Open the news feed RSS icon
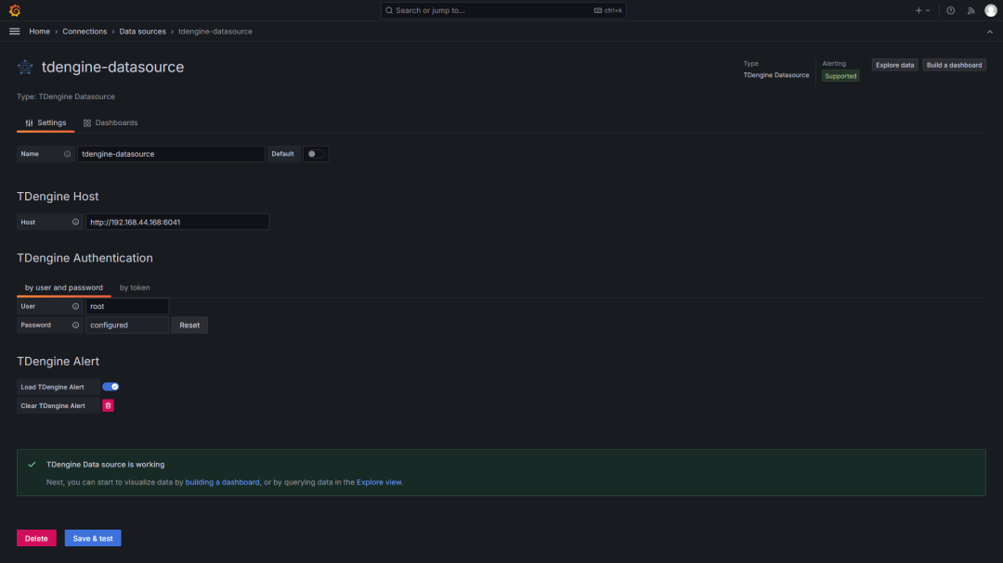The width and height of the screenshot is (1003, 563). click(971, 10)
